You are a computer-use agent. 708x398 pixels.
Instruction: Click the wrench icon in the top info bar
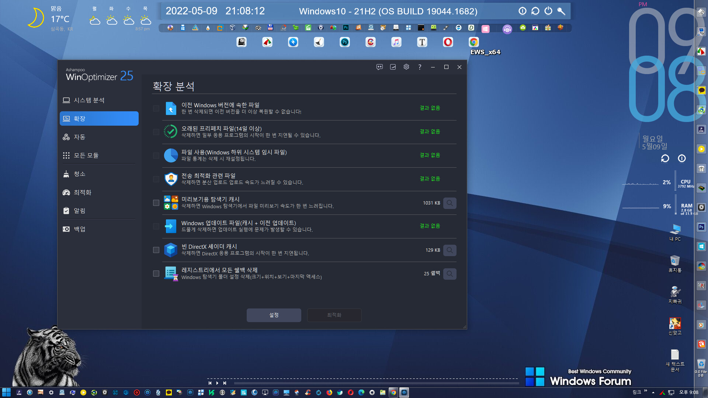[561, 11]
